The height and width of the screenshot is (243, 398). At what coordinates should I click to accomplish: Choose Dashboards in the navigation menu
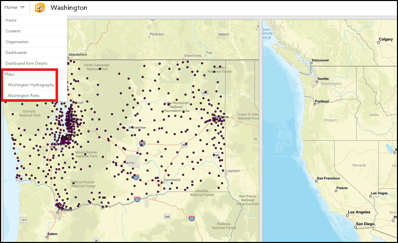pyautogui.click(x=16, y=52)
